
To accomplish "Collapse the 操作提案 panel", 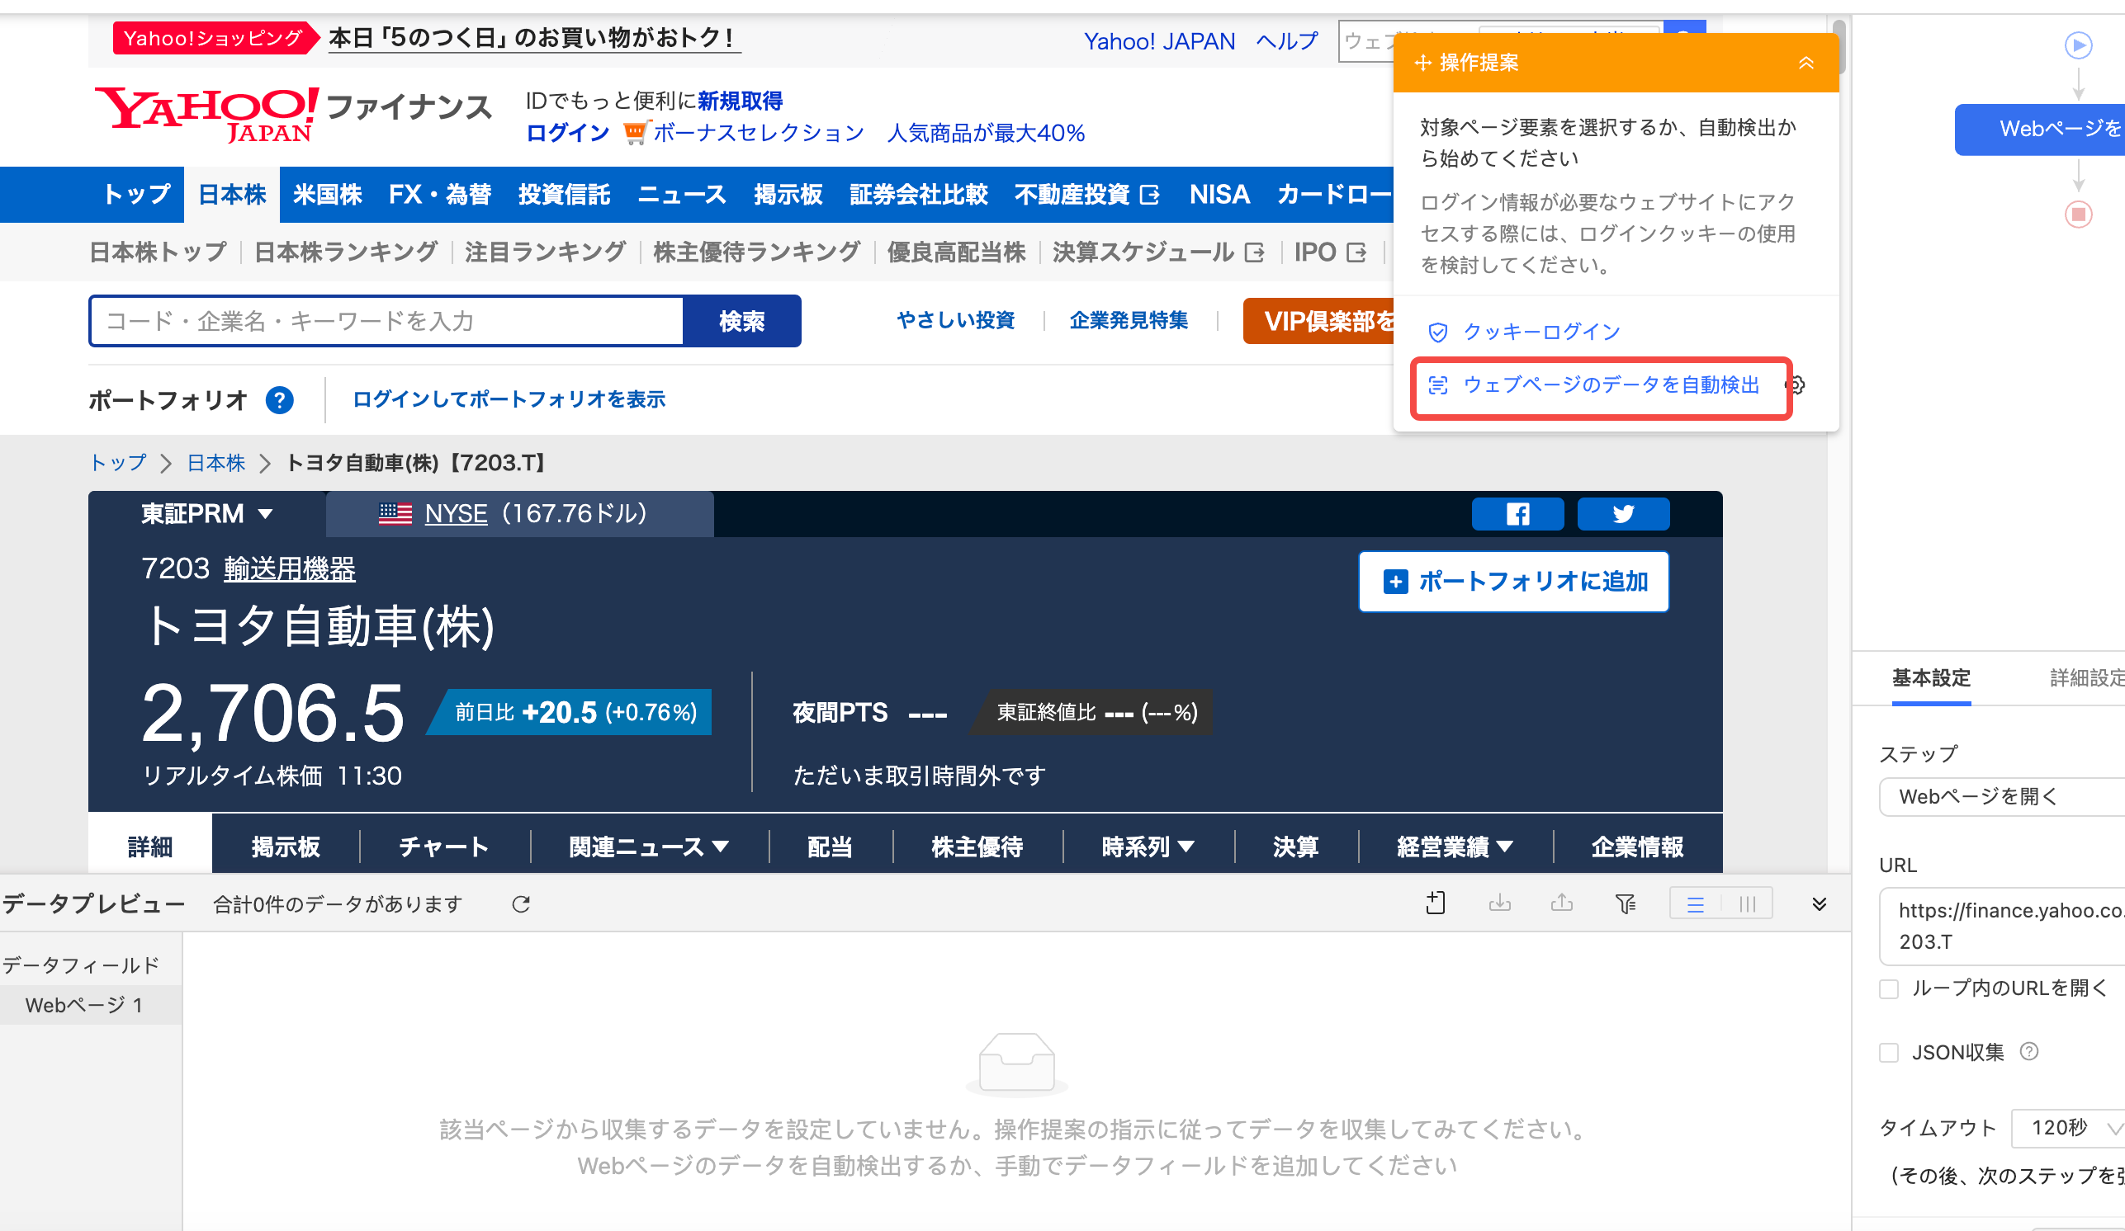I will [x=1806, y=64].
